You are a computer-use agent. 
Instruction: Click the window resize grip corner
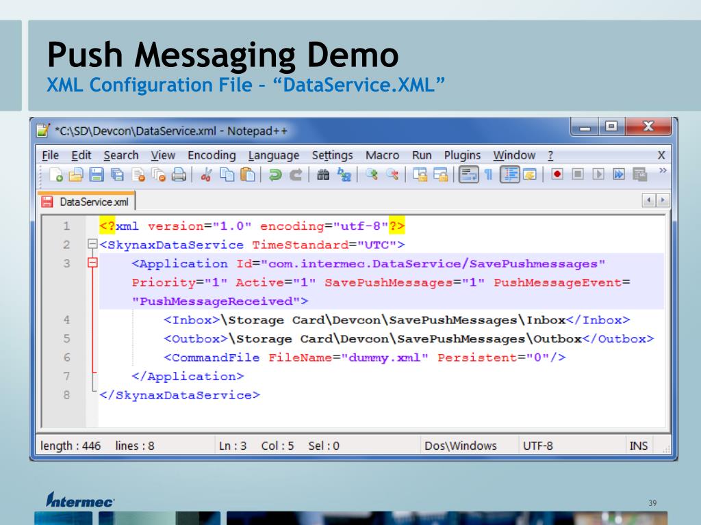(666, 450)
